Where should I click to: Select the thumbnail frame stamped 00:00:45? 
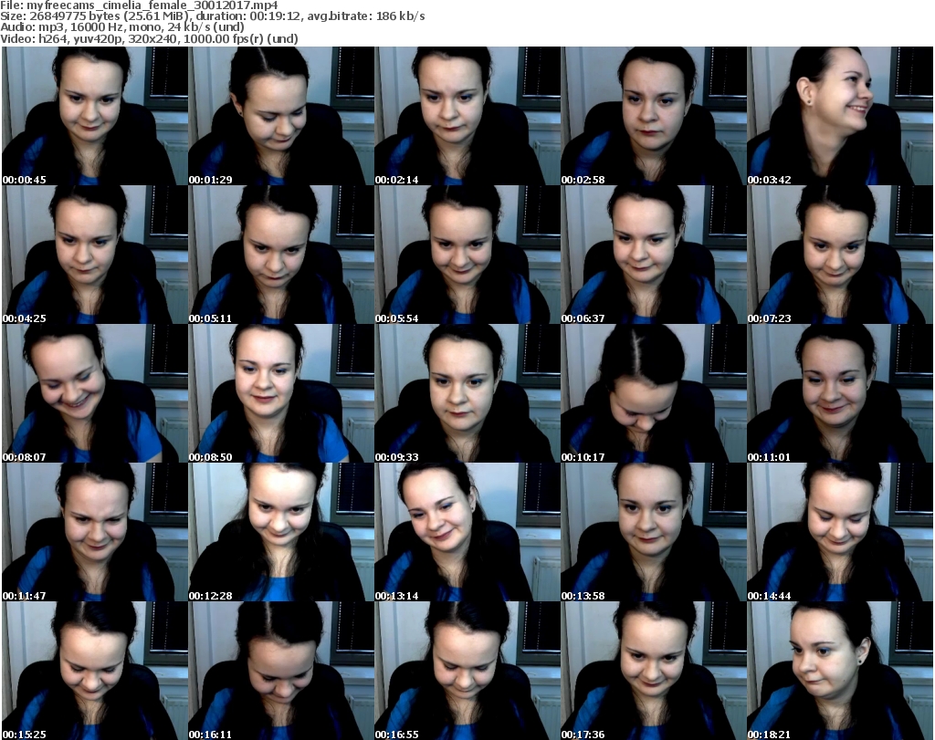click(x=95, y=116)
